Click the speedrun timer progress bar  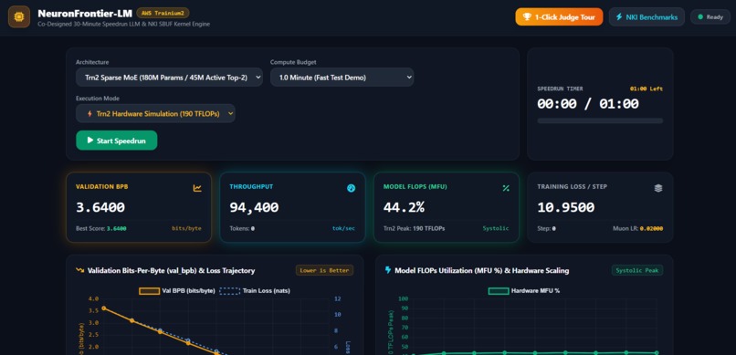pyautogui.click(x=600, y=120)
